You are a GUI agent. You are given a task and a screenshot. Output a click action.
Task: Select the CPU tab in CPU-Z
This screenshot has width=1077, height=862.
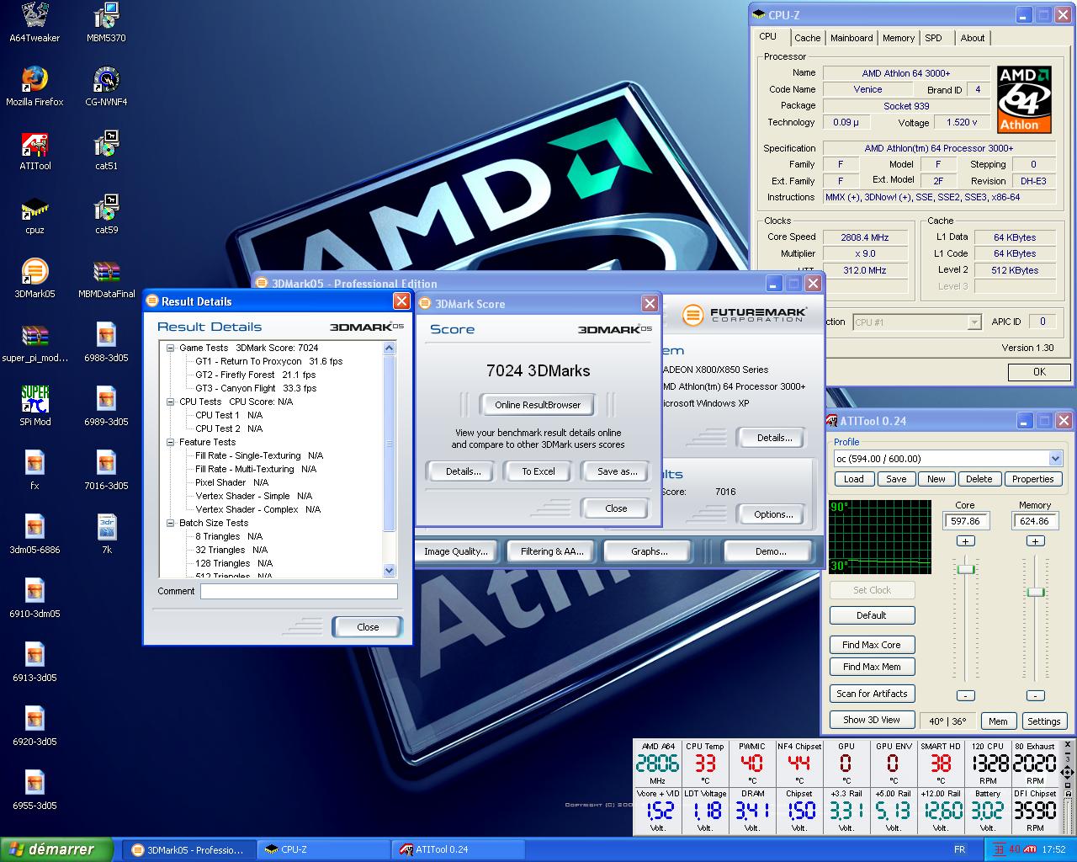(x=768, y=37)
